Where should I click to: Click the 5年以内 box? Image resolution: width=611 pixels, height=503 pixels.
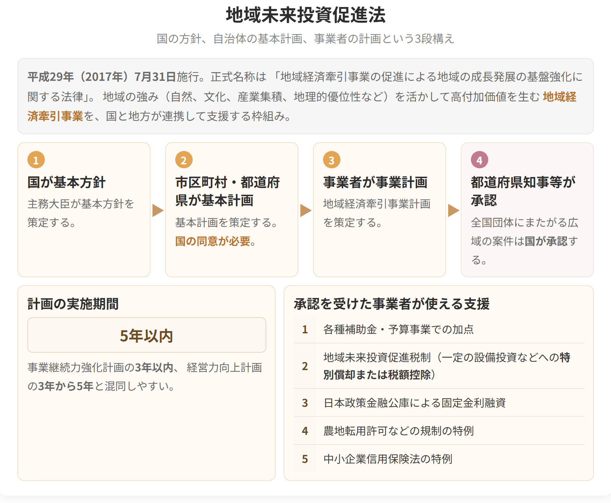pos(147,335)
